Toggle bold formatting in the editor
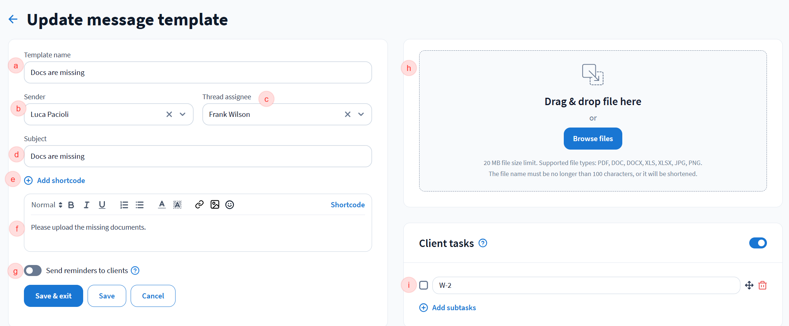789x326 pixels. click(x=71, y=205)
